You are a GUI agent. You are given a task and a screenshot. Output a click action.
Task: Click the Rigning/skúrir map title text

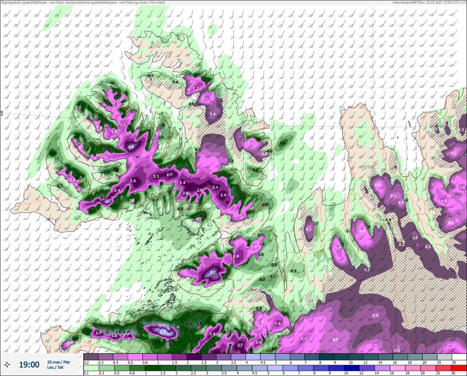83,3
